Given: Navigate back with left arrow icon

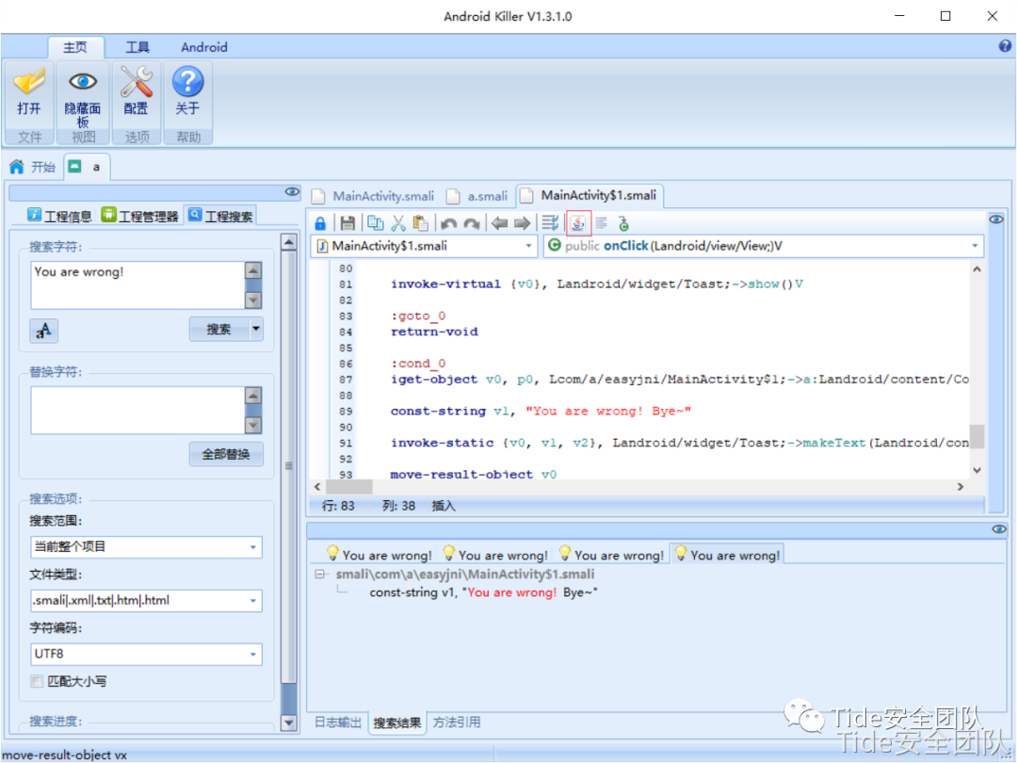Looking at the screenshot, I should [x=499, y=224].
